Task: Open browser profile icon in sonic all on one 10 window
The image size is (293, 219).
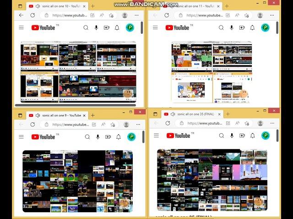Action: pyautogui.click(x=125, y=15)
